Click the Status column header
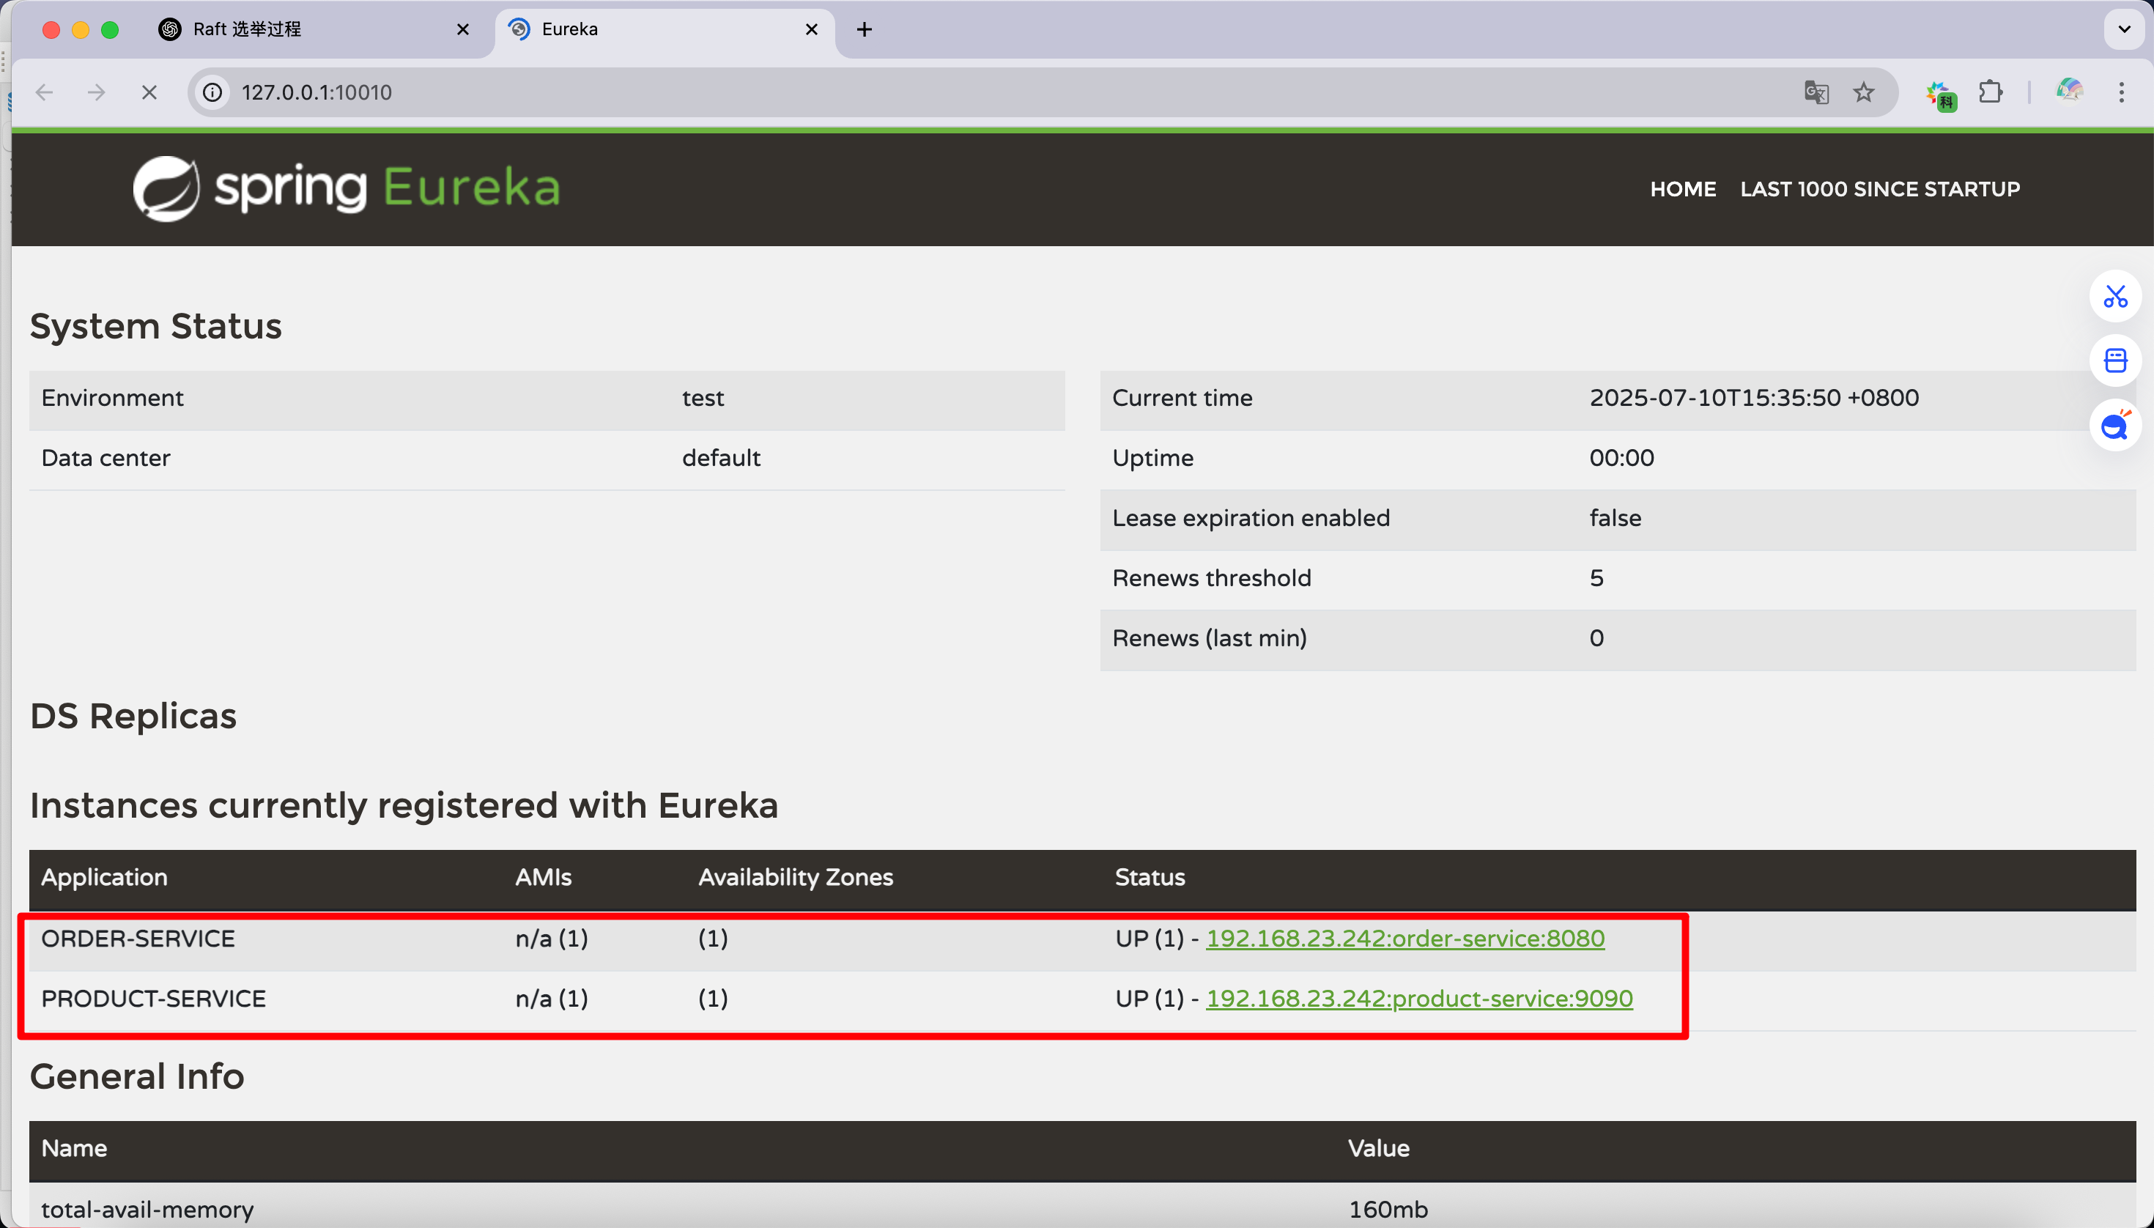This screenshot has width=2154, height=1228. click(x=1150, y=877)
